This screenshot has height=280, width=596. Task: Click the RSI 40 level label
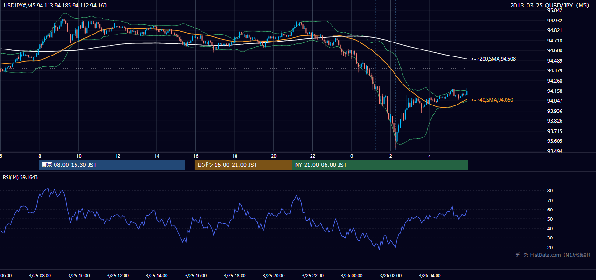click(550, 228)
